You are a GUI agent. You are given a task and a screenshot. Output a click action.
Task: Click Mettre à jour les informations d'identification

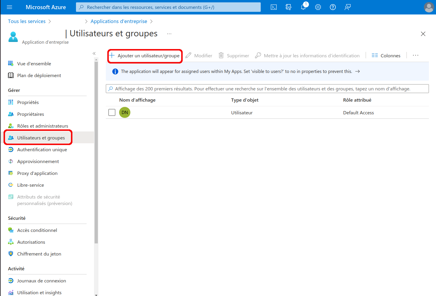307,56
